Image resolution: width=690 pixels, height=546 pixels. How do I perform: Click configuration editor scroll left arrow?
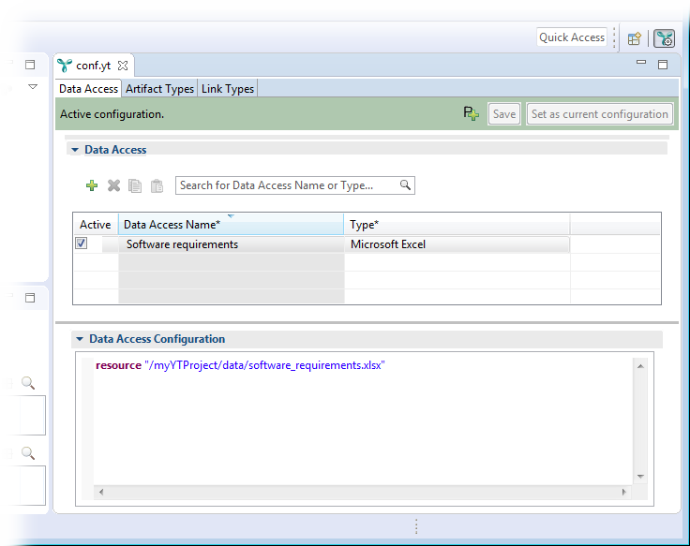(x=101, y=492)
